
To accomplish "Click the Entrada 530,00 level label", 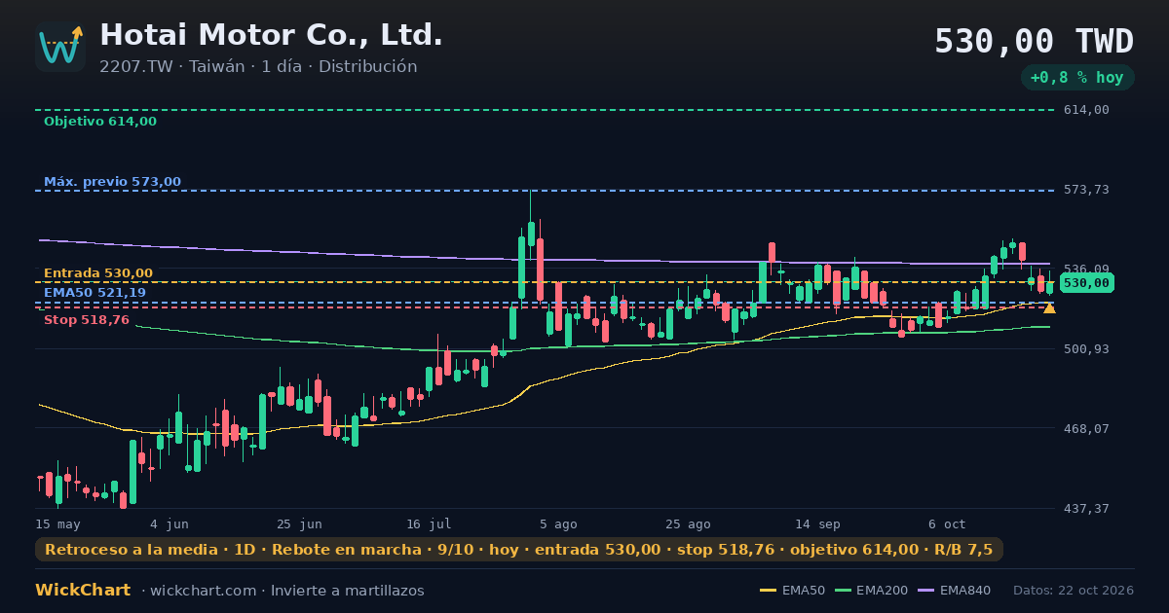I will tap(97, 273).
